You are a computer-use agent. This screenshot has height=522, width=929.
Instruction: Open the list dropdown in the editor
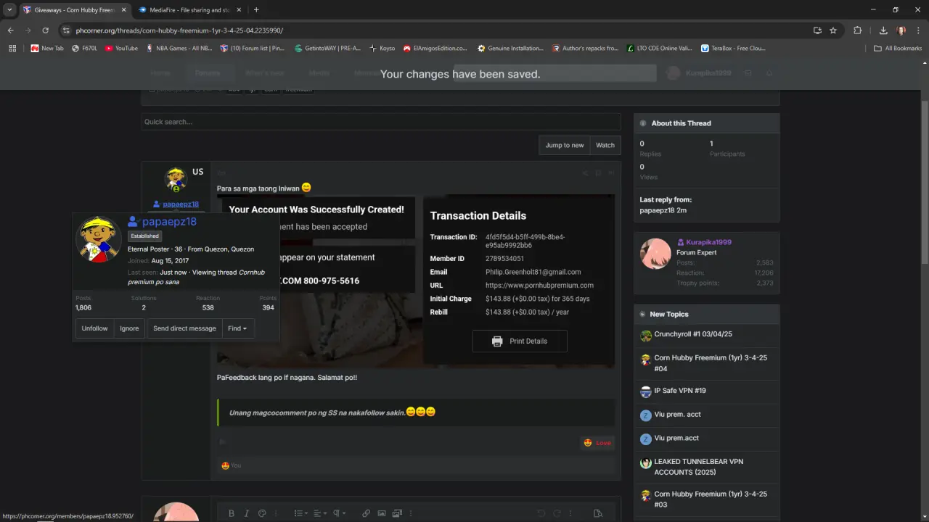[301, 513]
